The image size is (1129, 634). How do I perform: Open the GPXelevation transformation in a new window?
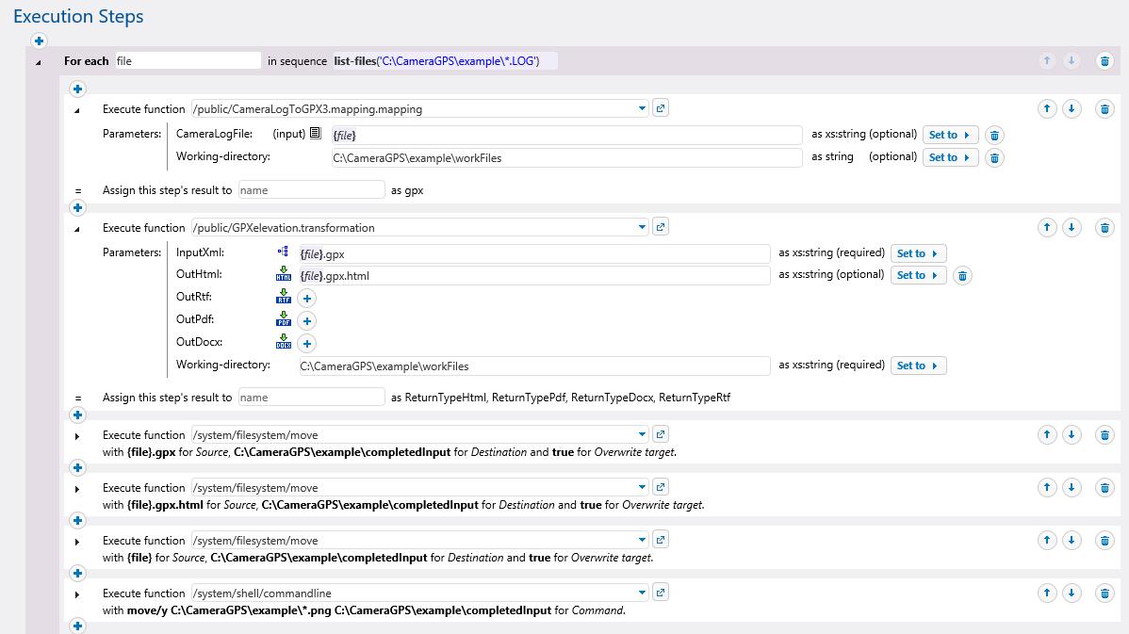pyautogui.click(x=661, y=227)
